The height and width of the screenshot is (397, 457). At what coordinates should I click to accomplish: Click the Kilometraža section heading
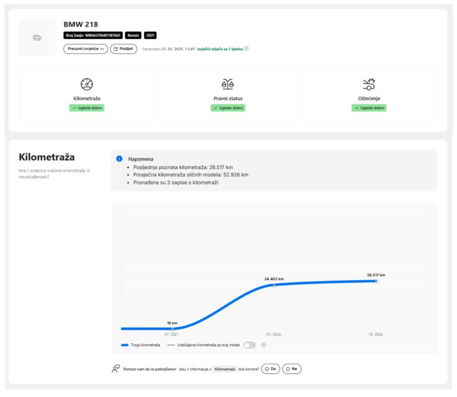[x=47, y=157]
